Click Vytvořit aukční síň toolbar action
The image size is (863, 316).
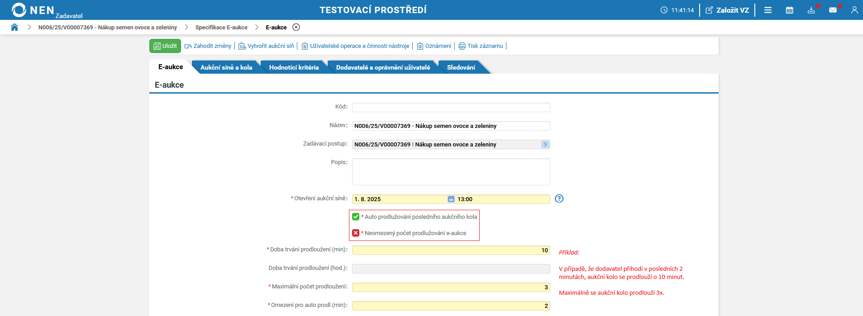266,46
